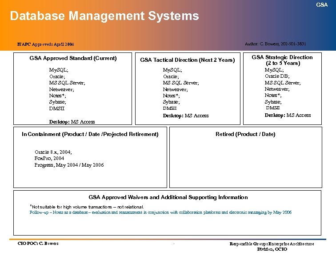
Task: Click the 'Author: C. Bowers, 202-501-3831' line
Action: [276, 44]
